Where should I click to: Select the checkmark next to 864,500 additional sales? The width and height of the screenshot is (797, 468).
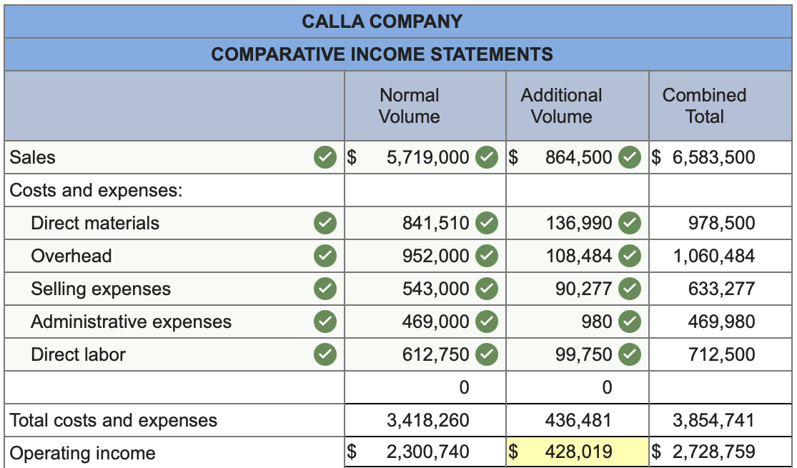[628, 156]
